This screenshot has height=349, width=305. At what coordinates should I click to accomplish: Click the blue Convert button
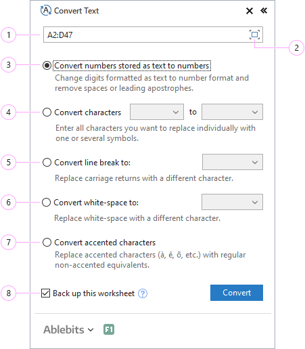(237, 293)
